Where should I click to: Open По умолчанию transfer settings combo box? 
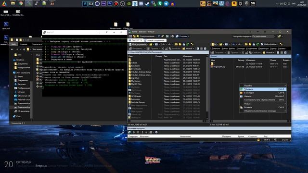pyautogui.click(x=264, y=37)
